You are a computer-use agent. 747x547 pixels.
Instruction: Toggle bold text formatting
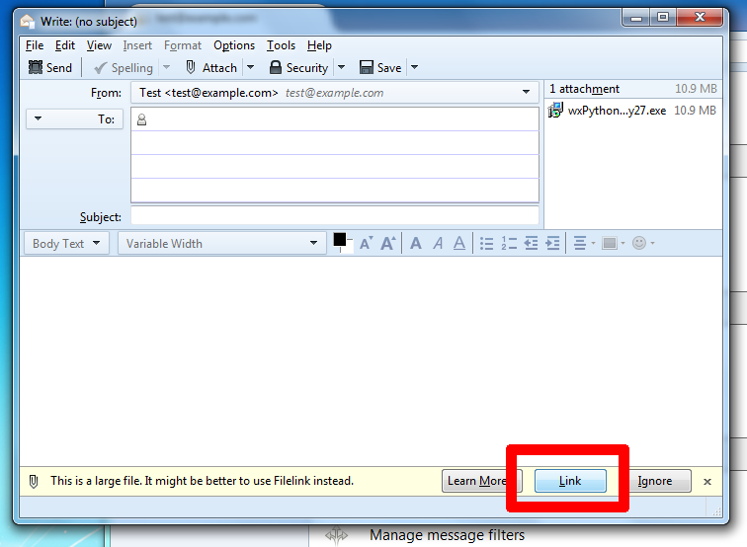click(415, 243)
